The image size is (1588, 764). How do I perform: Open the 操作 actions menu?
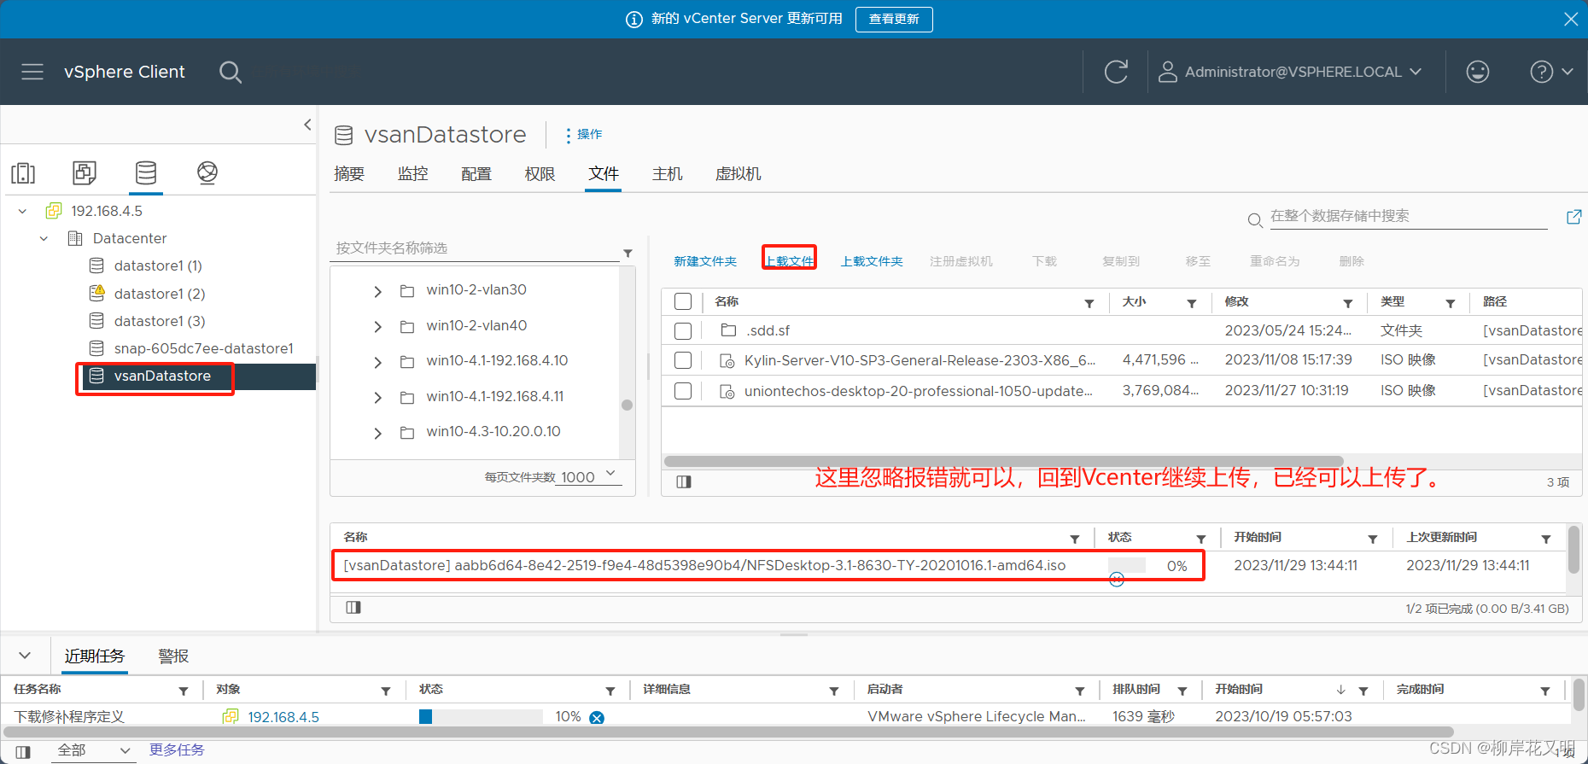(584, 135)
